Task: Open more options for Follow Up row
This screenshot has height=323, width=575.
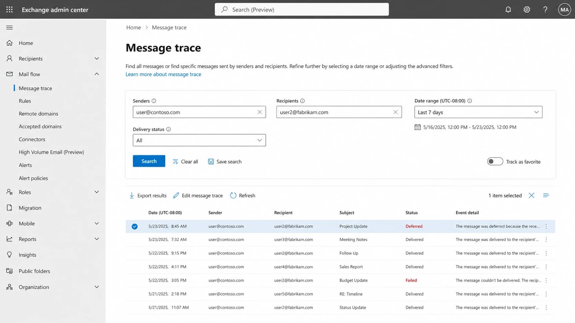Action: (546, 253)
